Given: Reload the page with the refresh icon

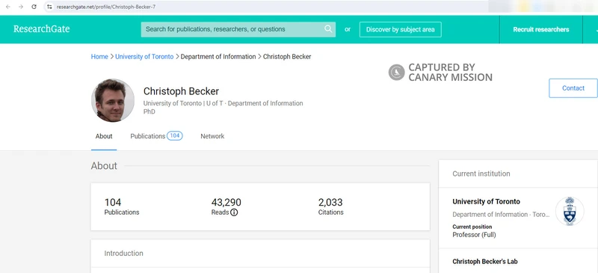Looking at the screenshot, I should [x=34, y=7].
